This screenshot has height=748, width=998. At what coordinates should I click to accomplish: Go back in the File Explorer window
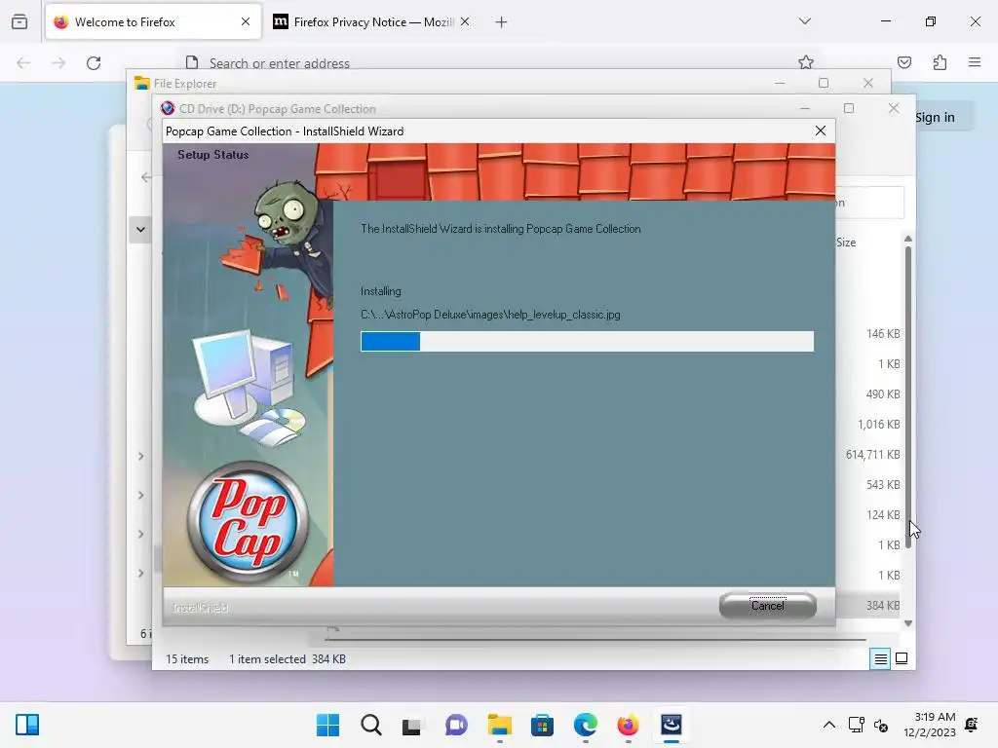pyautogui.click(x=146, y=177)
